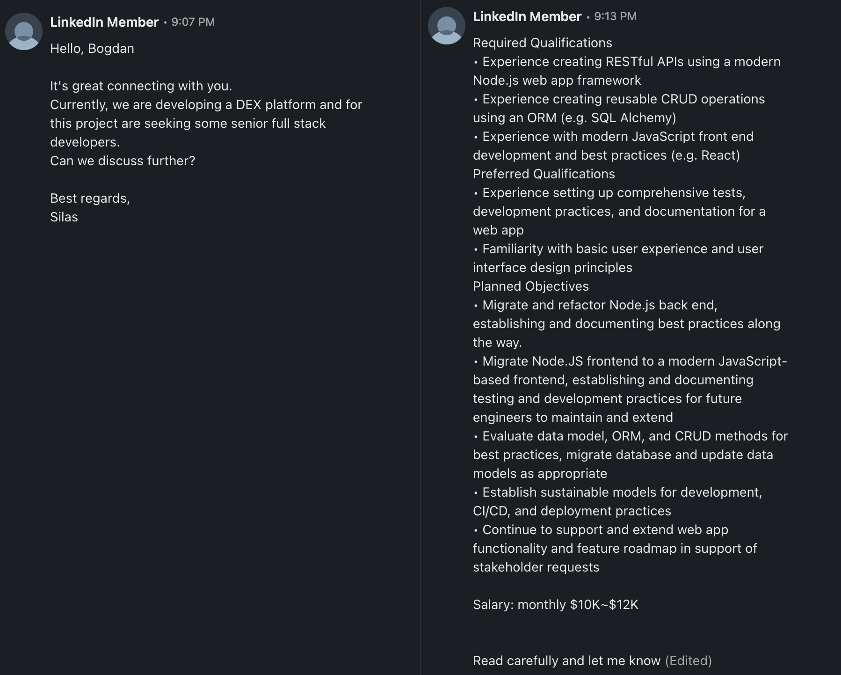Open LinkedIn Member profile name at 9:07 PM

point(104,22)
